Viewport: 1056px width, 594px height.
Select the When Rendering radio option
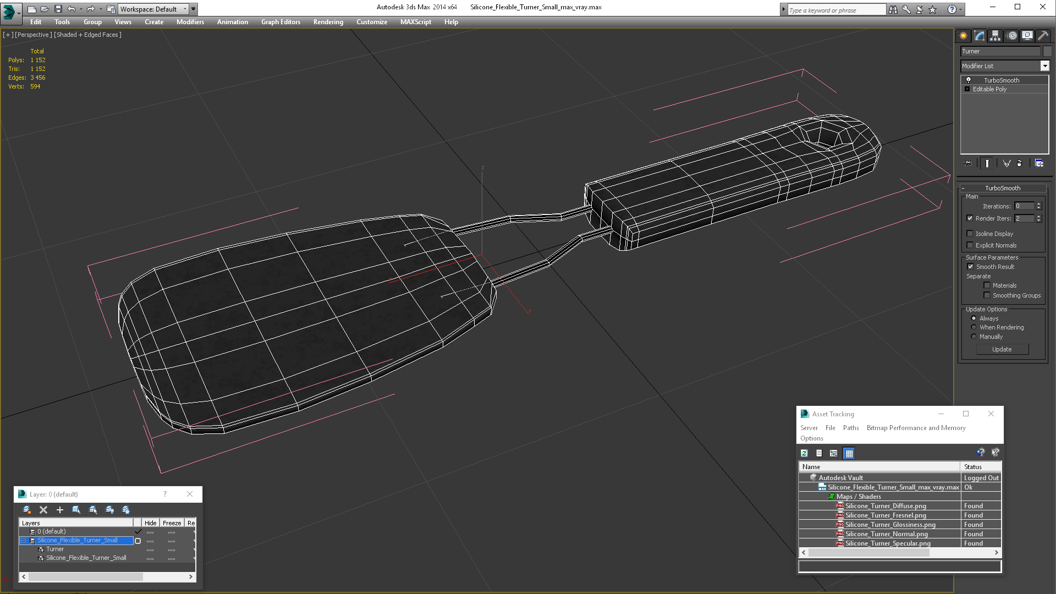pyautogui.click(x=974, y=327)
